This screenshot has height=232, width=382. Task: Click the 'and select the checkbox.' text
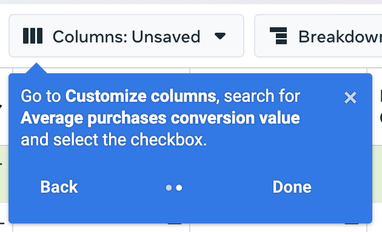[114, 140]
